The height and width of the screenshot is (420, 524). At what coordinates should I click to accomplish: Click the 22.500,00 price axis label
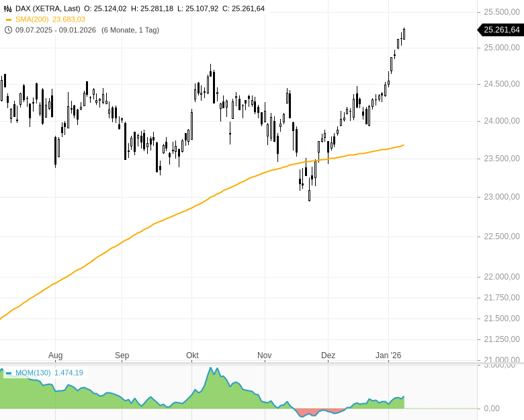point(501,237)
